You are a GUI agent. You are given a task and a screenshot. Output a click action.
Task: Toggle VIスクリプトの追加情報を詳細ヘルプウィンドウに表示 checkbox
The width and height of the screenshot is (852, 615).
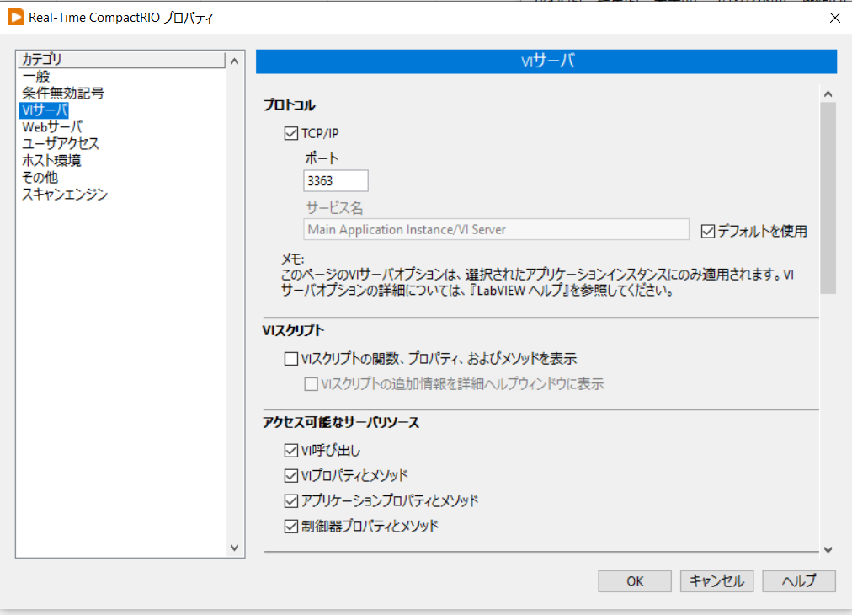[x=311, y=384]
